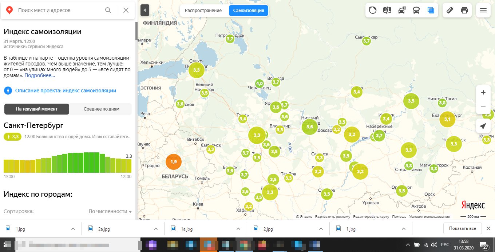The image size is (495, 252).
Task: Open downloaded file 1a.jpg
Action: 187,229
